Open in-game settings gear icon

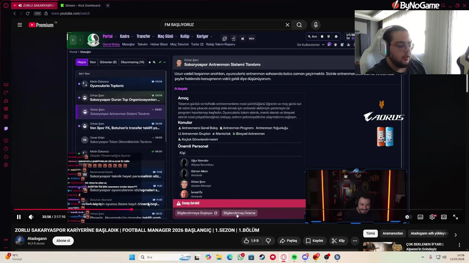(x=336, y=37)
